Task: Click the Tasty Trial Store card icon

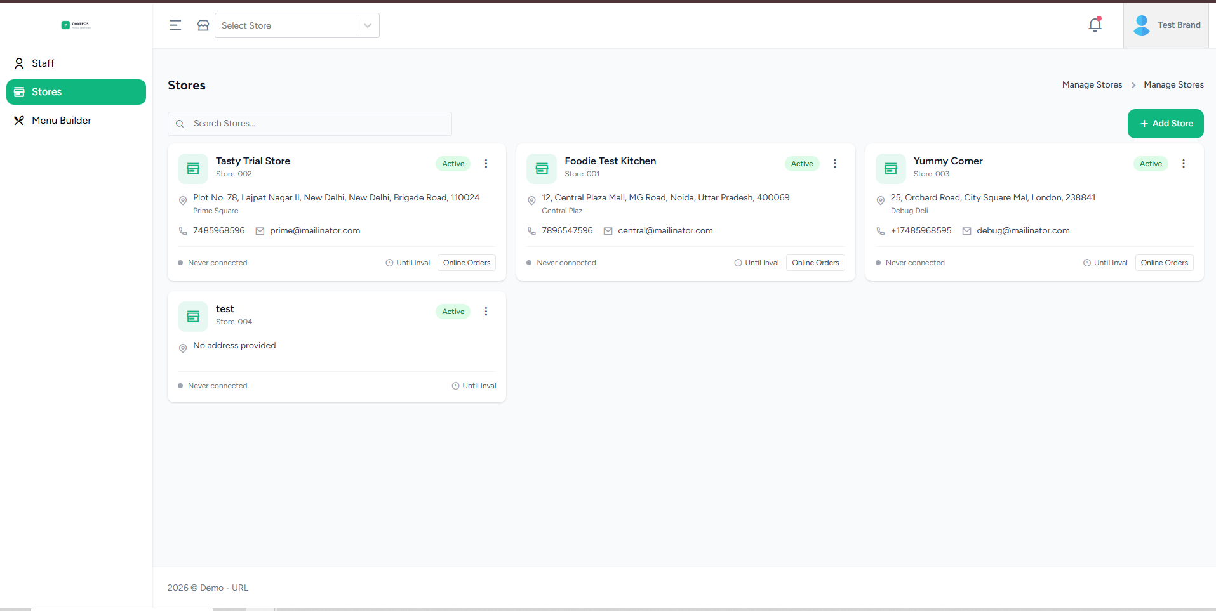Action: pyautogui.click(x=193, y=168)
